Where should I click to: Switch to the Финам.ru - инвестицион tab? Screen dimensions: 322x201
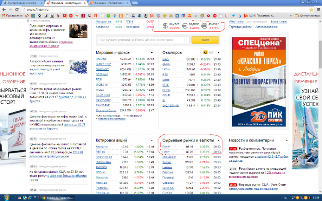pos(66,3)
